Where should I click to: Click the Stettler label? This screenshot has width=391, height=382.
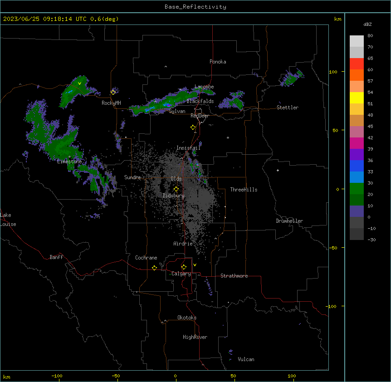click(288, 108)
